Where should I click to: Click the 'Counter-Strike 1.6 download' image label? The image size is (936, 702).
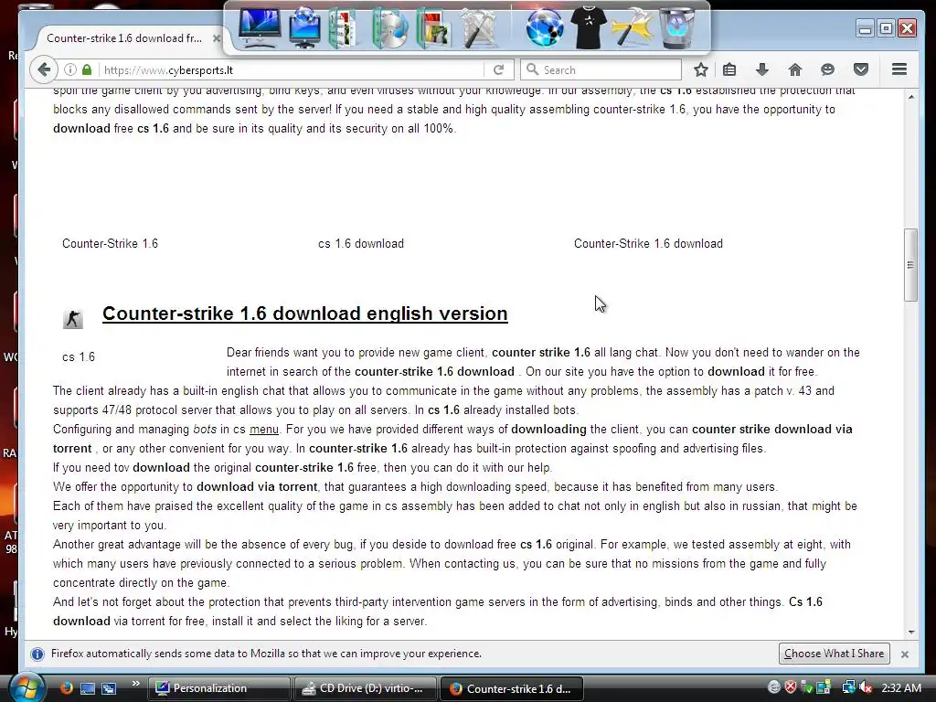[x=648, y=243]
